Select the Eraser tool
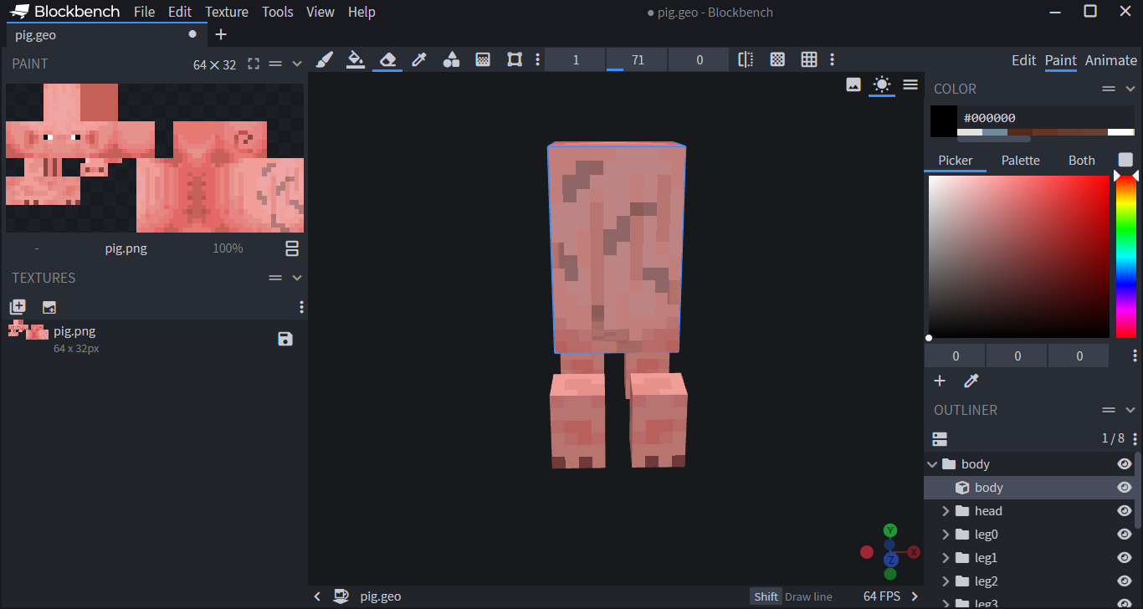The image size is (1143, 609). pos(387,59)
